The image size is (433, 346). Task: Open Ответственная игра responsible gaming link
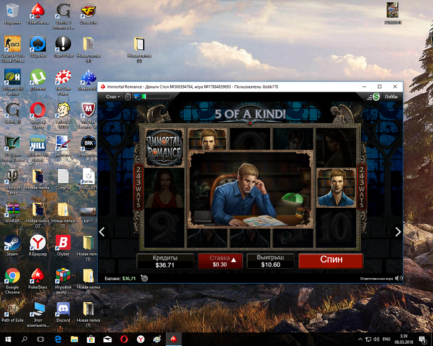(376, 279)
